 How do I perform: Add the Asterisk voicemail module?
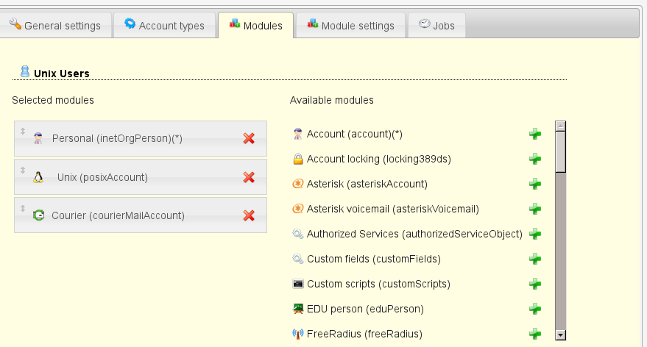(535, 209)
